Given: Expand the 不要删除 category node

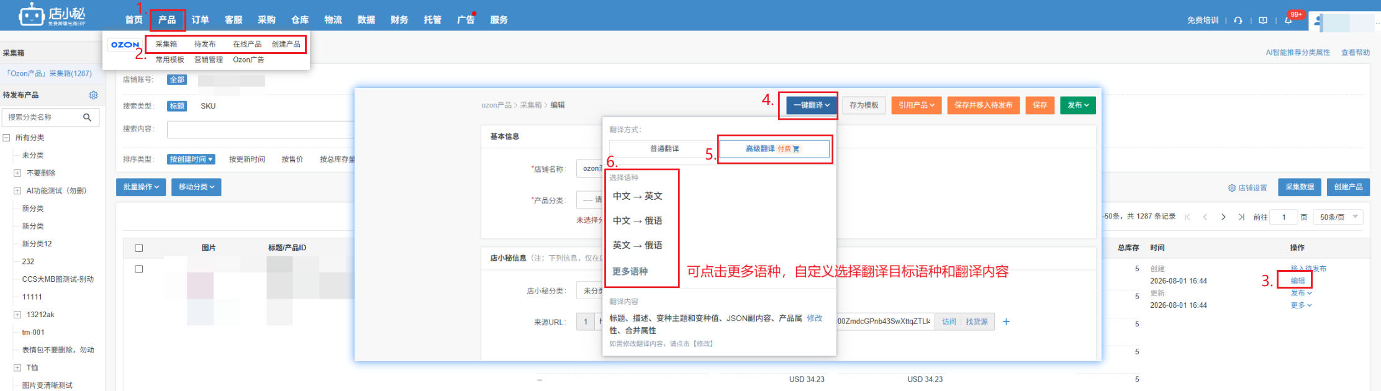Looking at the screenshot, I should click(x=17, y=173).
